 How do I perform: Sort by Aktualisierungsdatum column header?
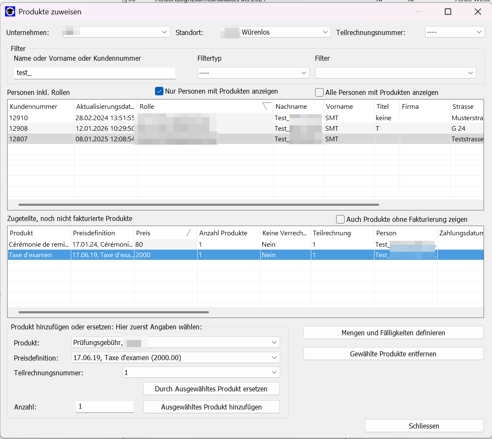(x=106, y=106)
